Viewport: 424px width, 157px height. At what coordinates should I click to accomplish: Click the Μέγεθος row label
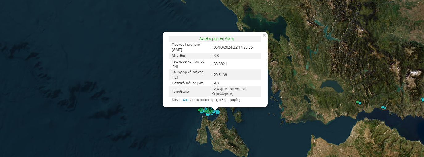179,56
